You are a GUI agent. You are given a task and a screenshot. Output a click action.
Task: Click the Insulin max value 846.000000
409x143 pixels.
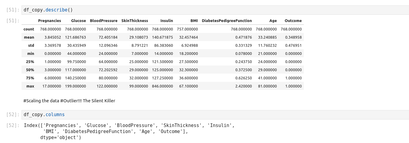[x=163, y=86]
